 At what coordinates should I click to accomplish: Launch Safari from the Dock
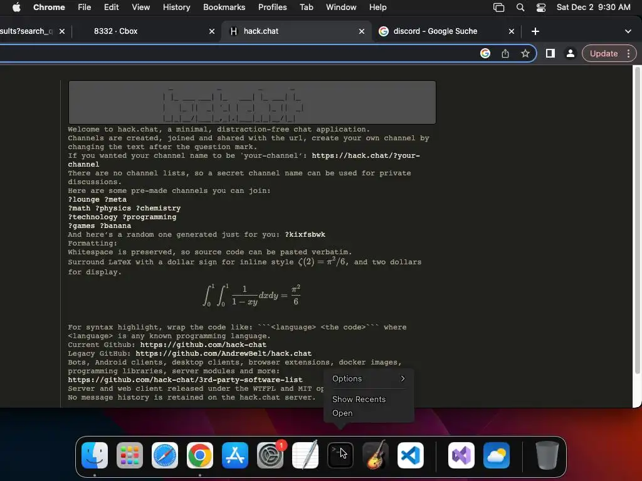click(165, 455)
